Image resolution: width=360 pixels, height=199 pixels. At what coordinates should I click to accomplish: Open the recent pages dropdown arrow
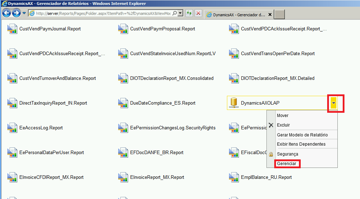(24, 13)
